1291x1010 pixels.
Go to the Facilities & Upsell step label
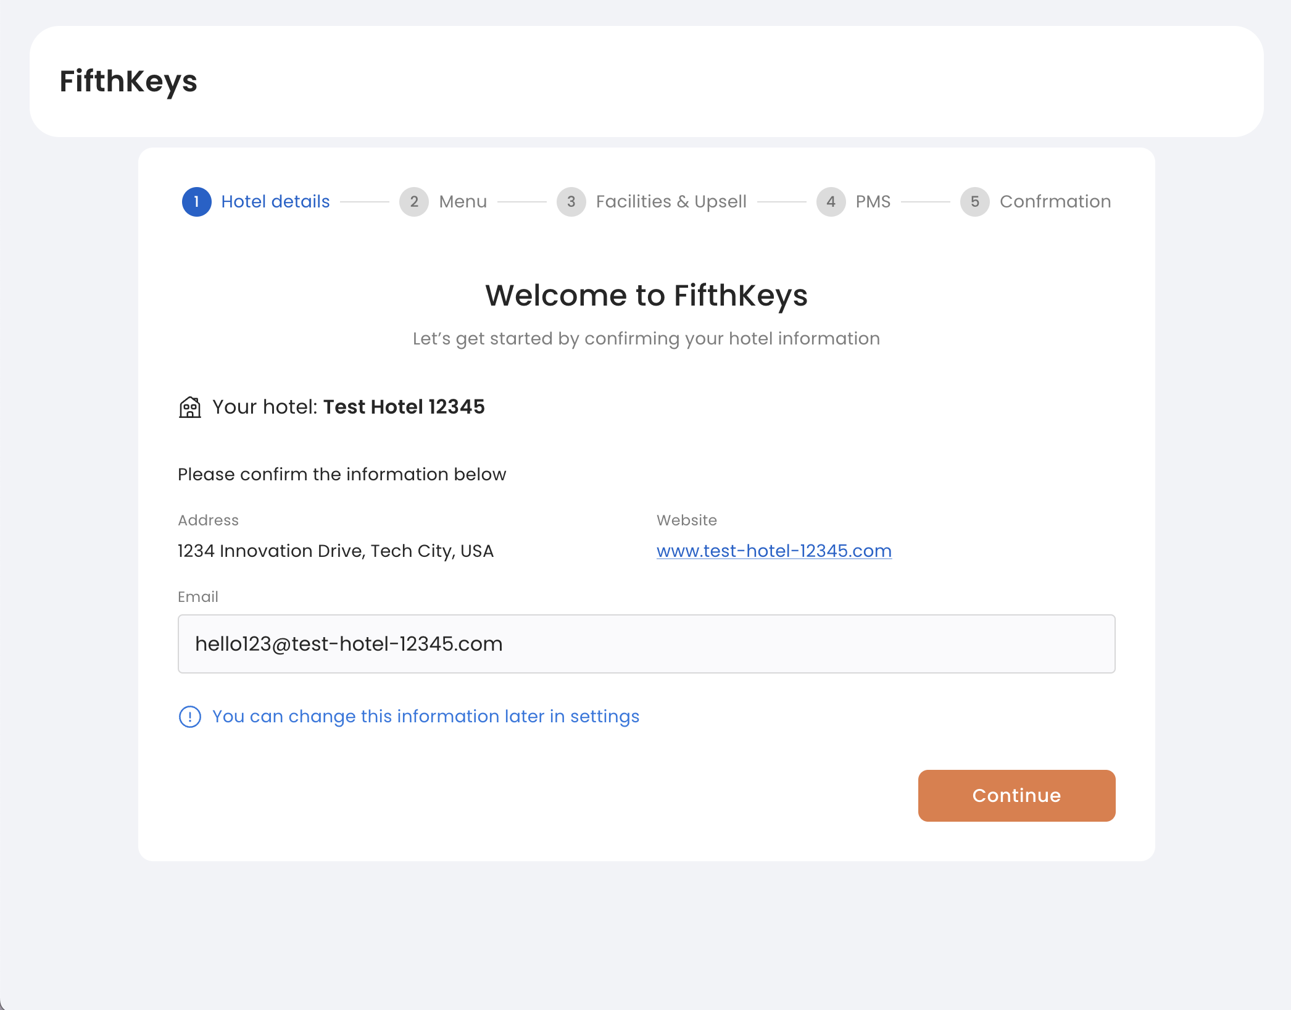click(671, 202)
